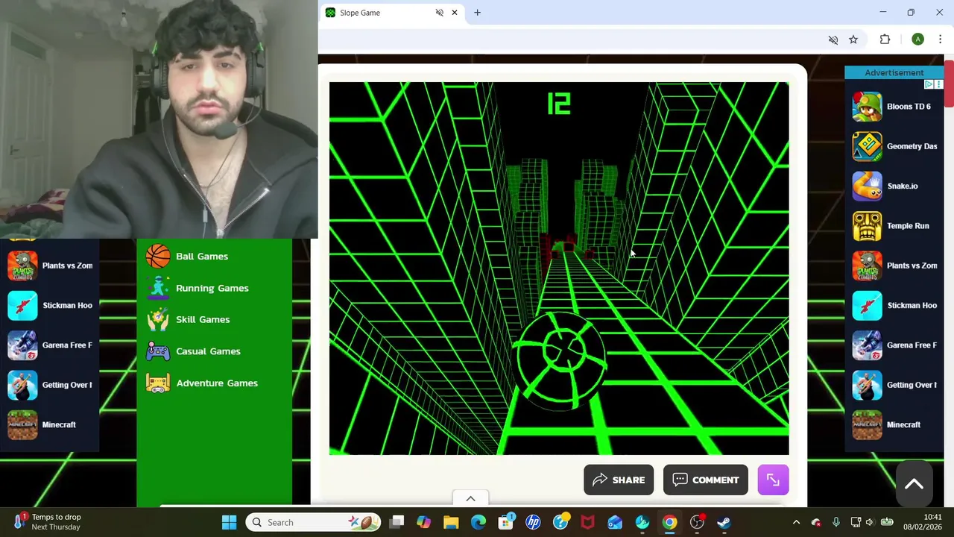This screenshot has height=537, width=954.
Task: Open the Ball Games category
Action: pos(187,256)
